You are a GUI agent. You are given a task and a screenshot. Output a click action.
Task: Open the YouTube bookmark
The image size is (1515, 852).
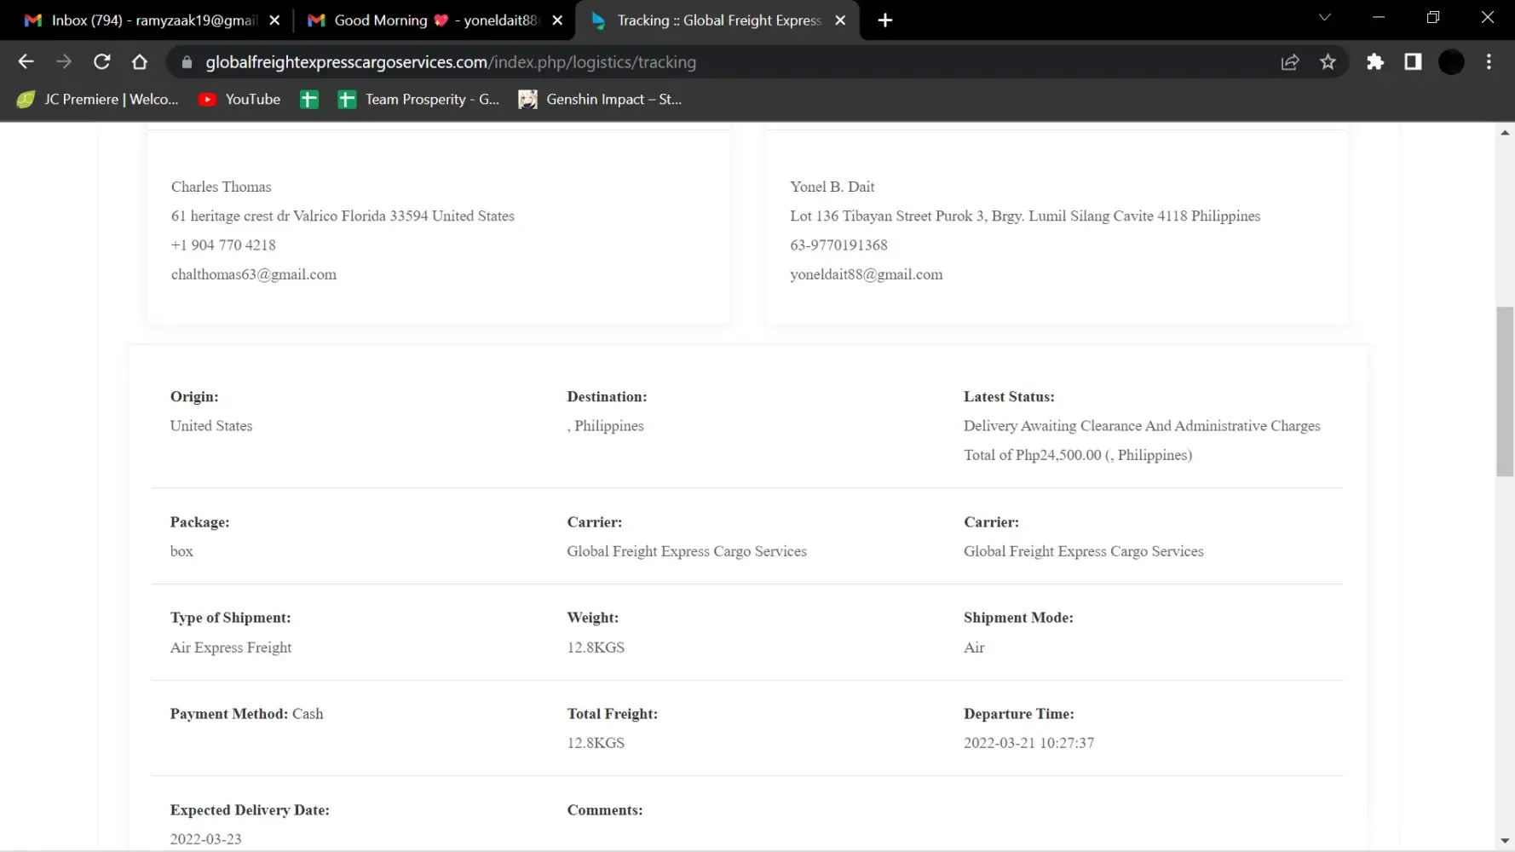239,100
